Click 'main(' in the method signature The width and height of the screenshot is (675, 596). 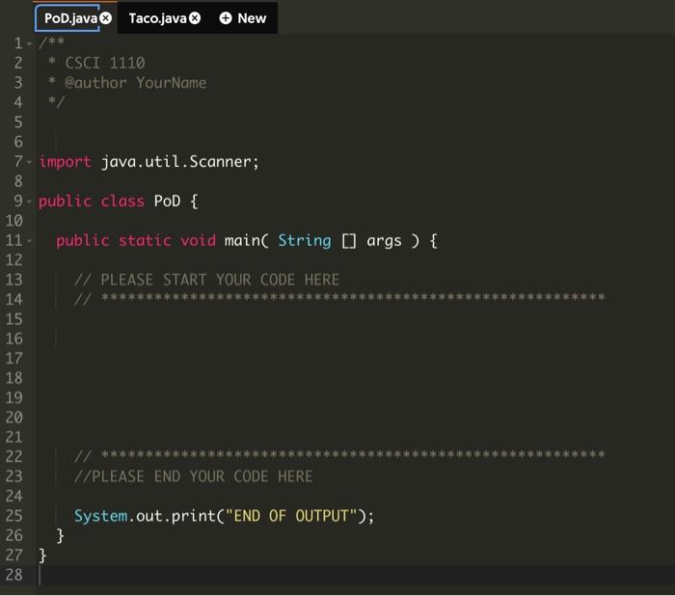click(x=246, y=241)
